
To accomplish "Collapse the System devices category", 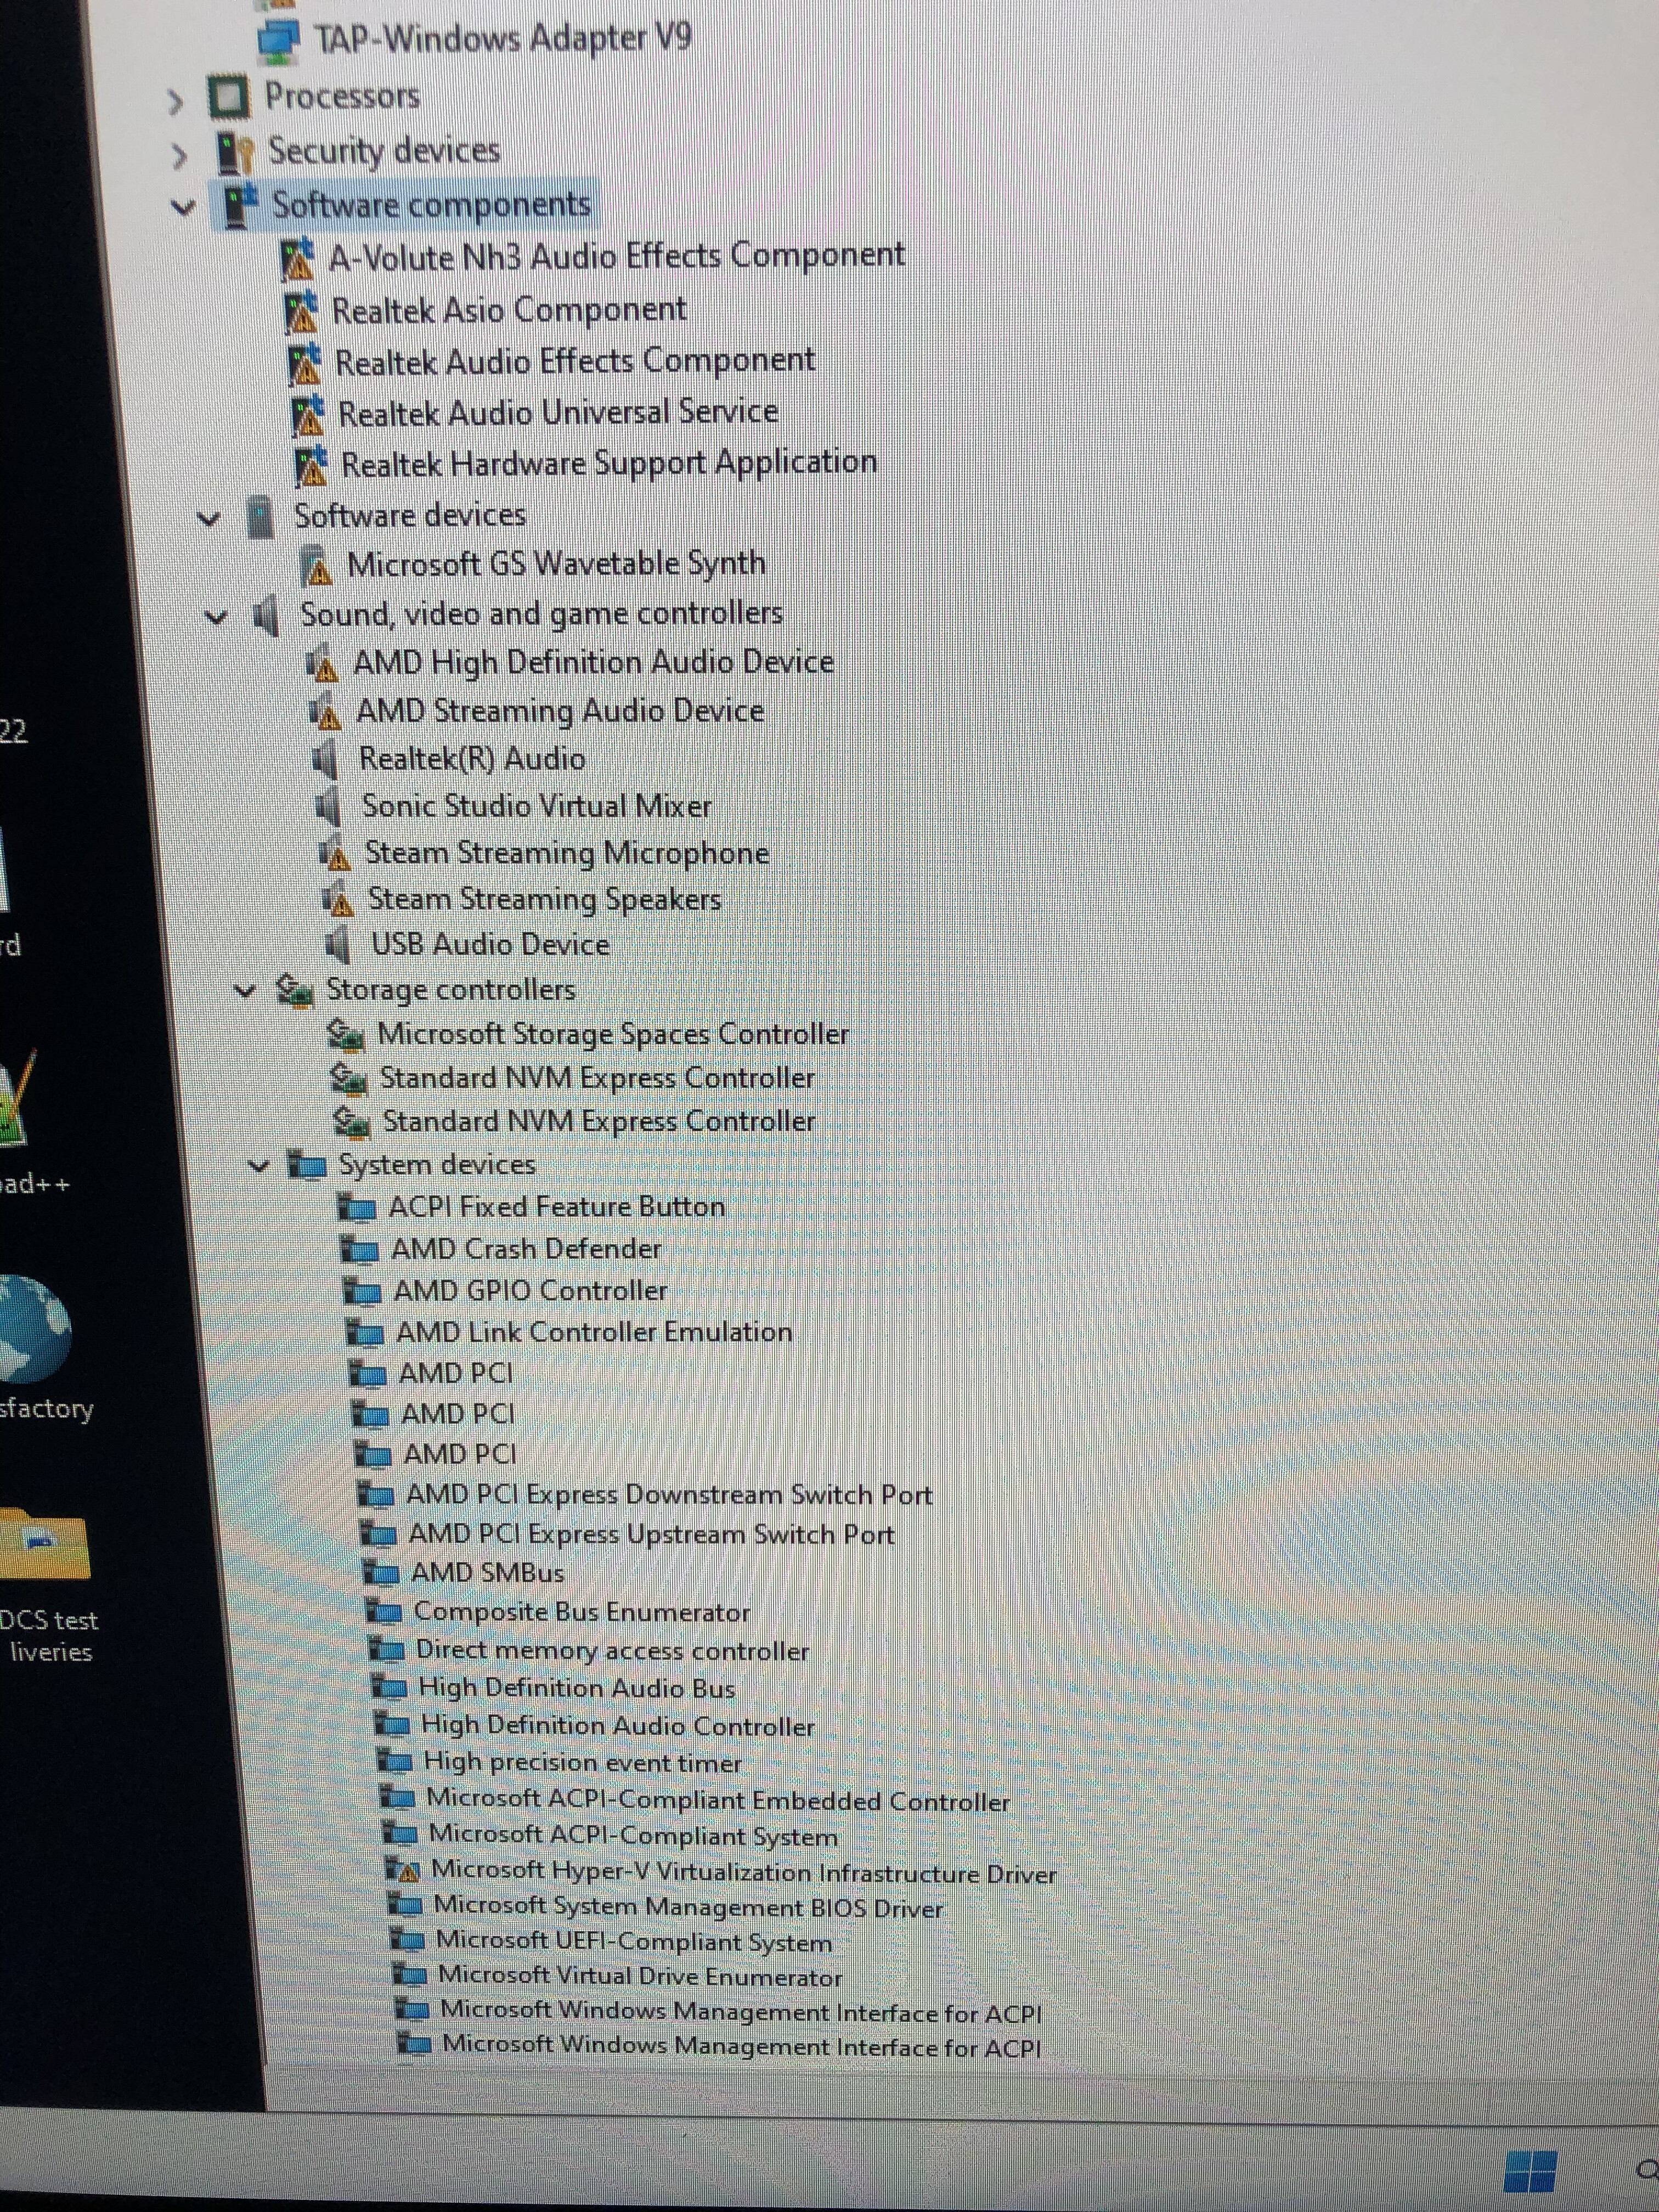I will 259,1166.
